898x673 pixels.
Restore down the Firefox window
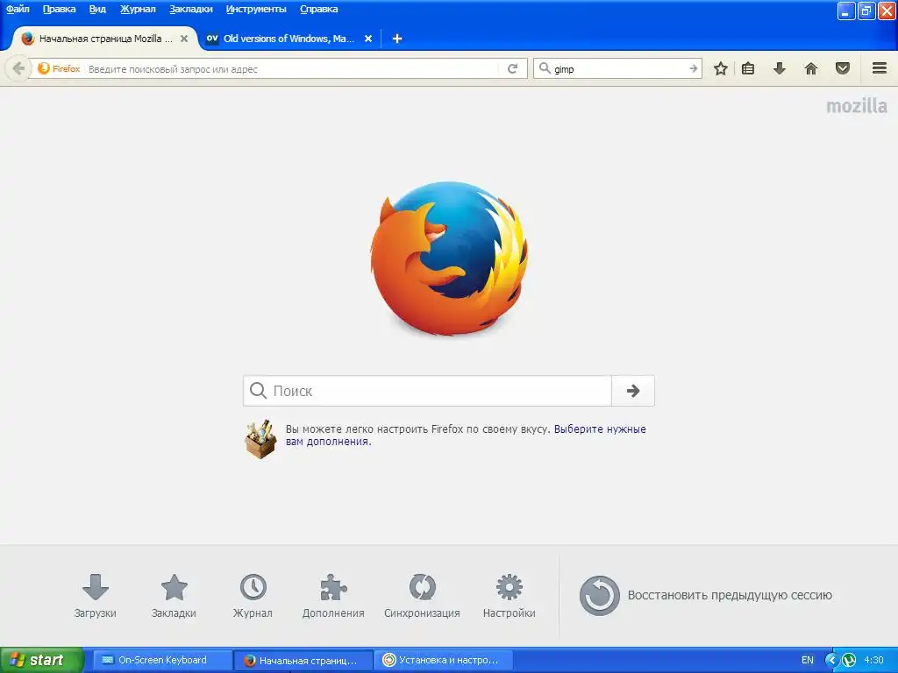tap(866, 11)
